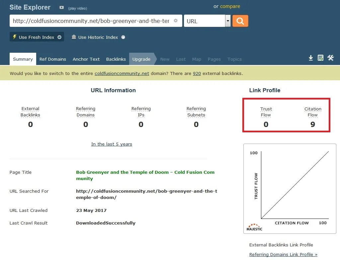The height and width of the screenshot is (260, 340).
Task: Open the Ref Domains tab
Action: coord(53,59)
